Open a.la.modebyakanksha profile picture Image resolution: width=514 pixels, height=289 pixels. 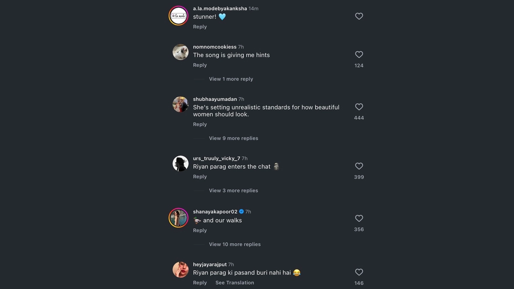pos(179,16)
